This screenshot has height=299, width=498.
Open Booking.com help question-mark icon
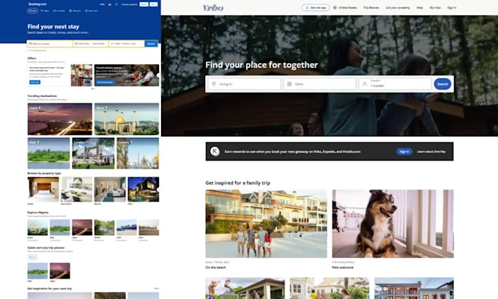116,4
